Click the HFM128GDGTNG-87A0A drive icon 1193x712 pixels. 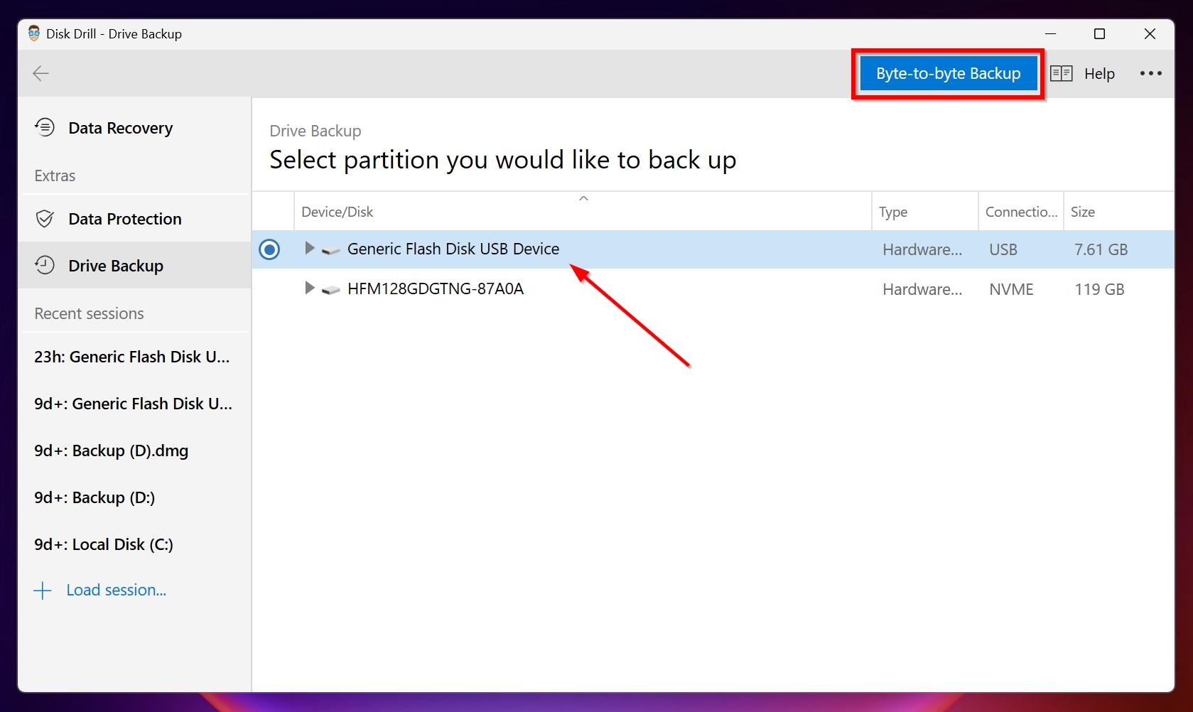pyautogui.click(x=330, y=290)
